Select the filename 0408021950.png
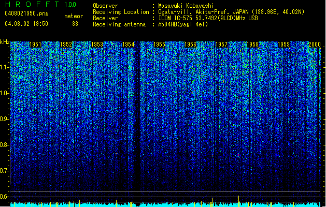Screen dimensions: 326x207 pyautogui.click(x=26, y=13)
